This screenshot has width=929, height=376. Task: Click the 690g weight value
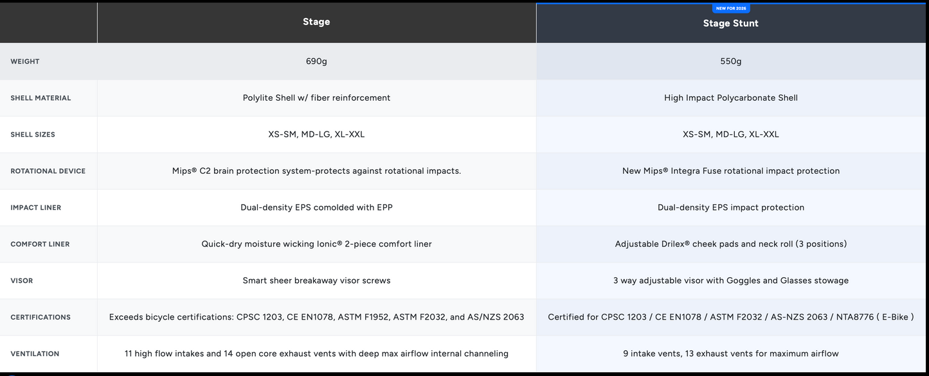tap(316, 62)
